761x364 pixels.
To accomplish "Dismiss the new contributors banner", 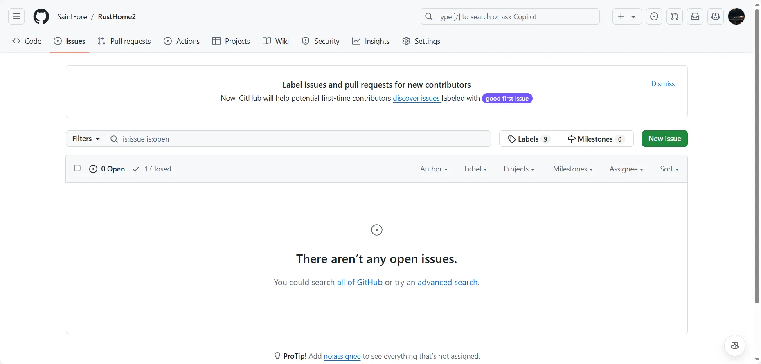I will (663, 84).
